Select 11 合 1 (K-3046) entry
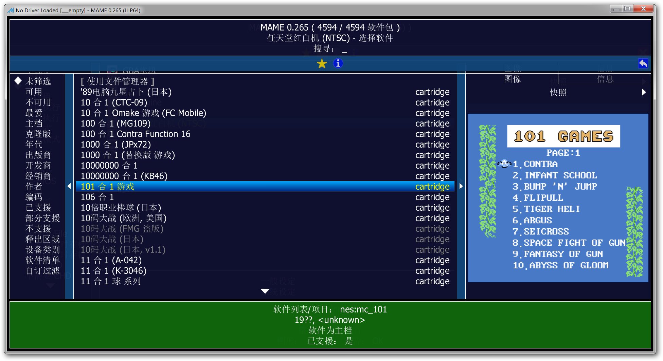Viewport: 663px width, 361px height. click(x=265, y=271)
